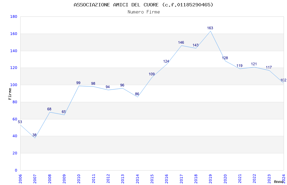Click the 2019 year tick label
The height and width of the screenshot is (185, 287).
click(x=210, y=179)
